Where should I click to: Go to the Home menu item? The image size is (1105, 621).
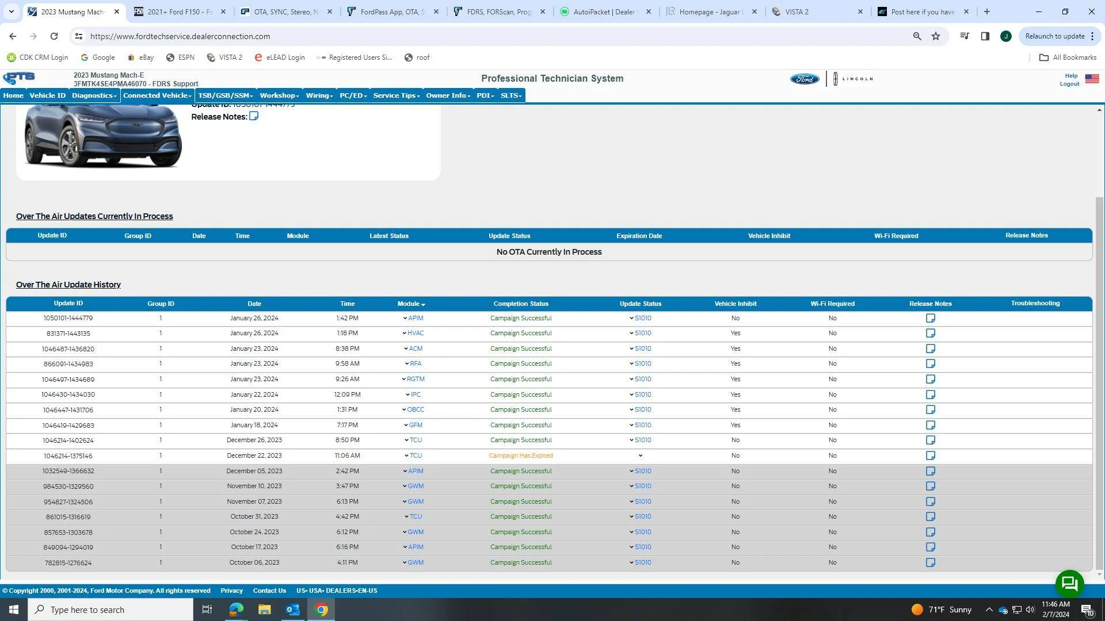coord(13,95)
